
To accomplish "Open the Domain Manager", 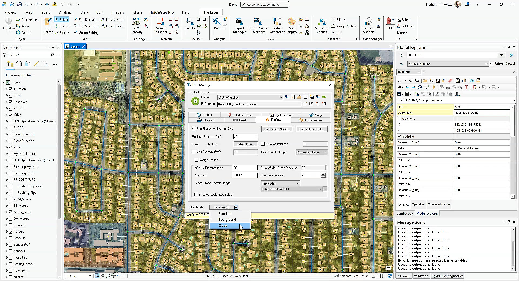I will tap(160, 25).
